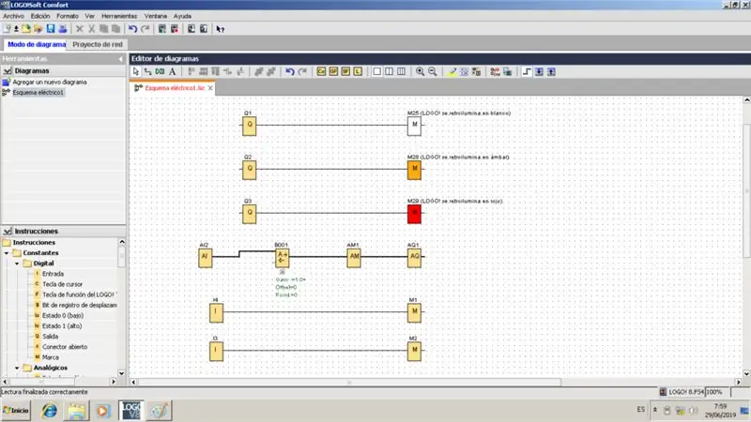Screen dimensions: 751x422
Task: Select the B001 analog amplifier block
Action: click(283, 258)
